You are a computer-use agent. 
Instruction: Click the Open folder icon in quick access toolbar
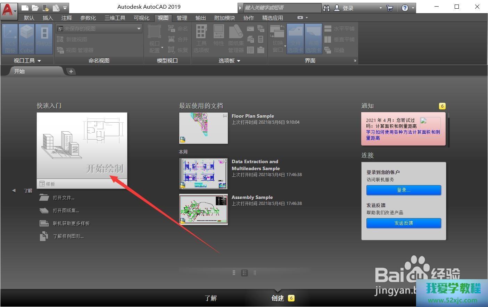pos(35,8)
